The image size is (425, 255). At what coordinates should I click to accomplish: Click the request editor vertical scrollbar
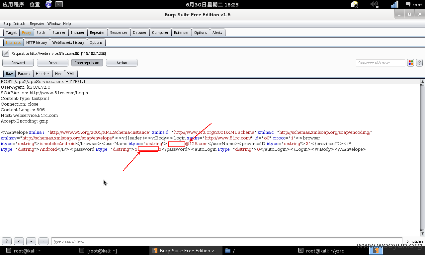tap(422, 158)
